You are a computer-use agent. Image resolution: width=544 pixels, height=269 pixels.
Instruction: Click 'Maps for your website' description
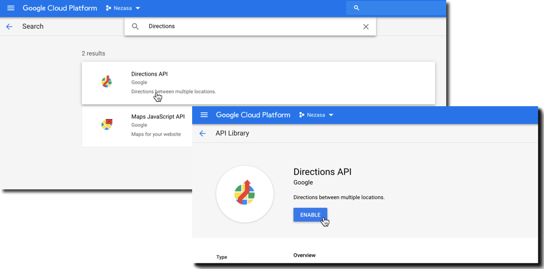click(156, 134)
